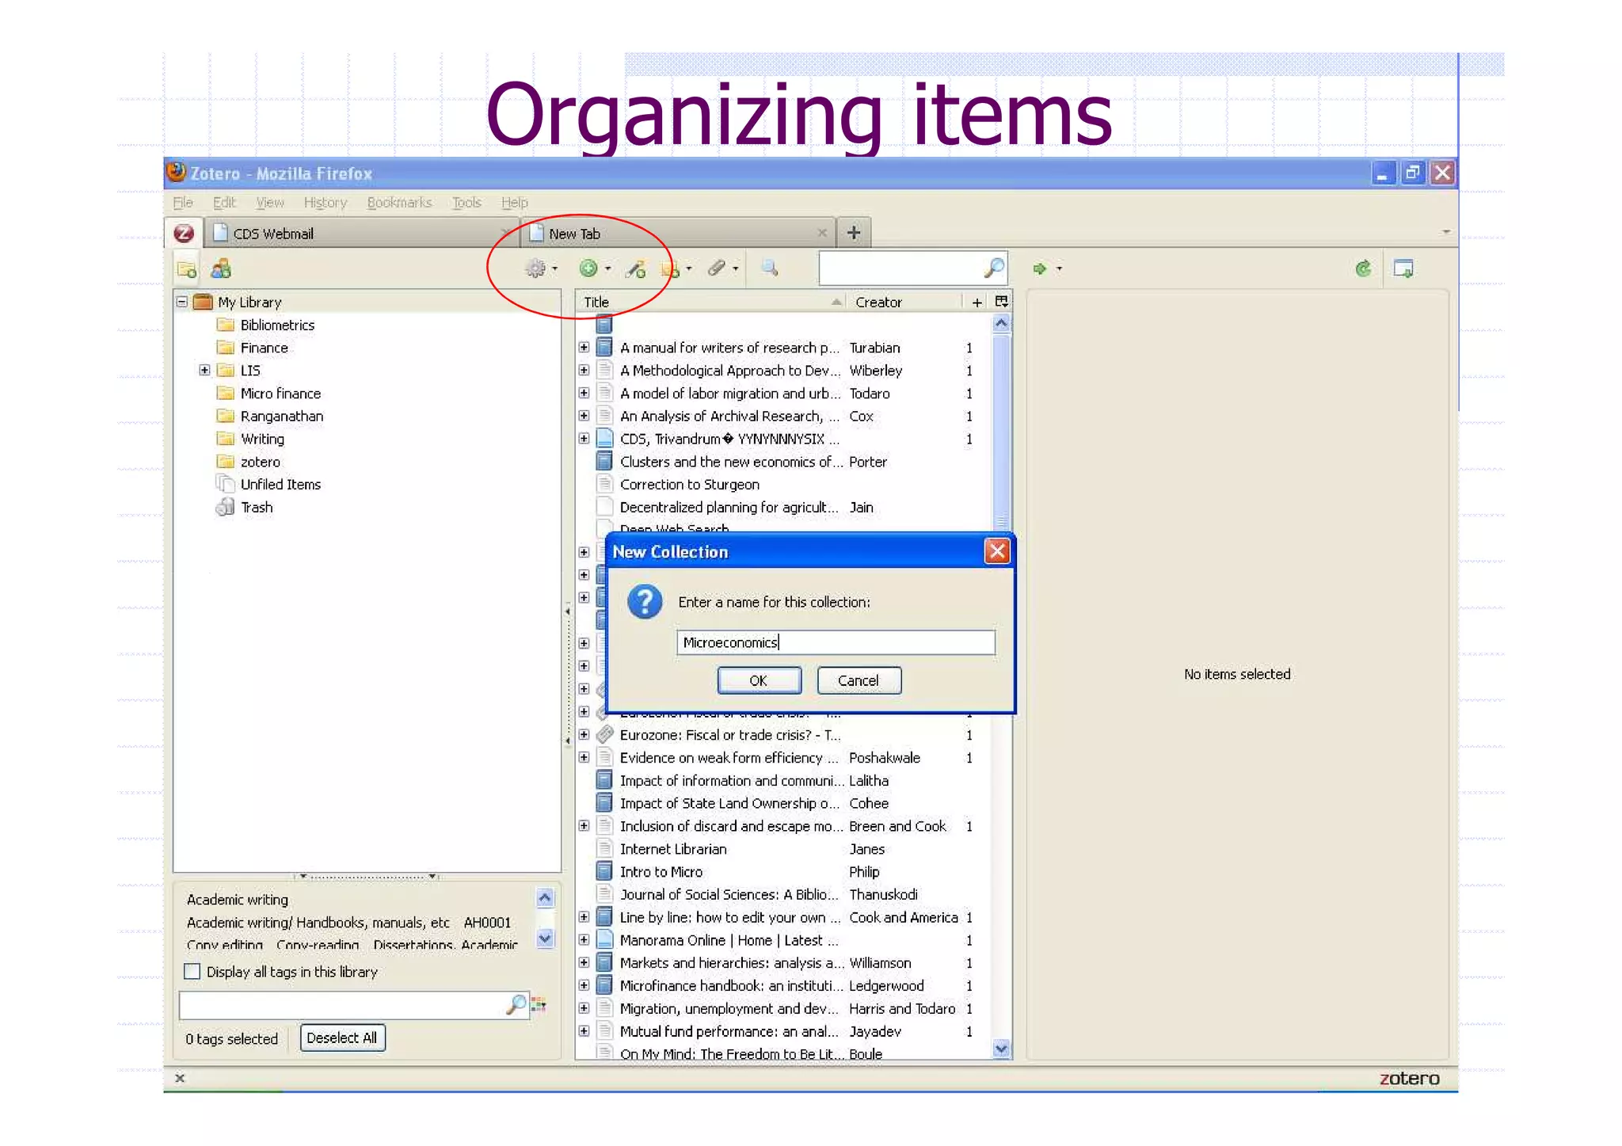
Task: Click the tag search magnifier icon
Action: (x=516, y=1005)
